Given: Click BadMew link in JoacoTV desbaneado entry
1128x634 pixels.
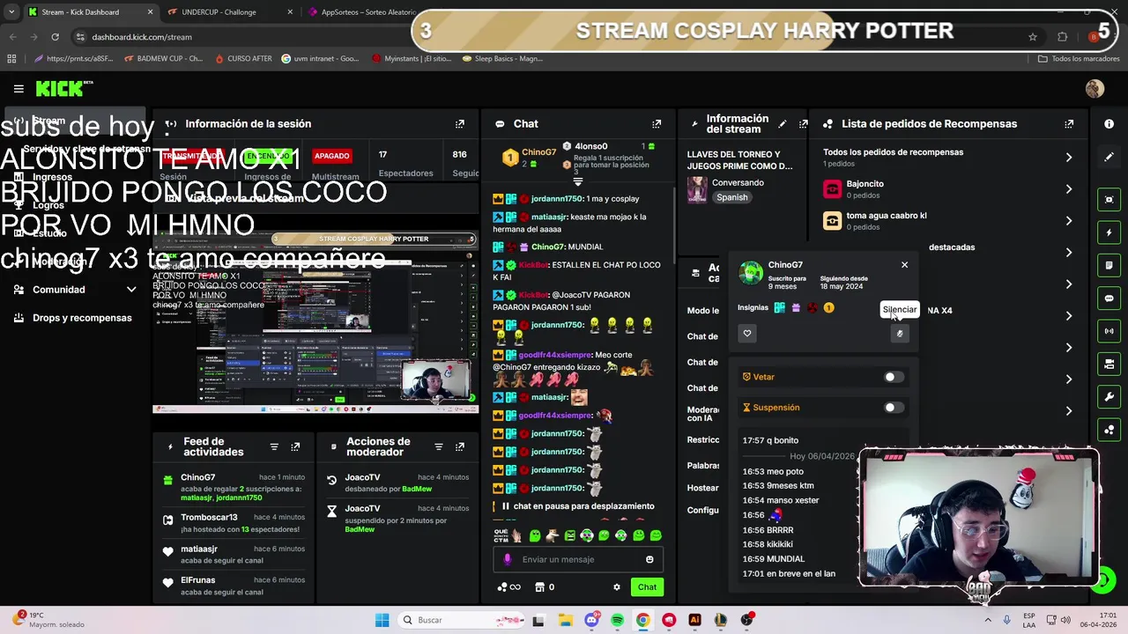Looking at the screenshot, I should [417, 489].
